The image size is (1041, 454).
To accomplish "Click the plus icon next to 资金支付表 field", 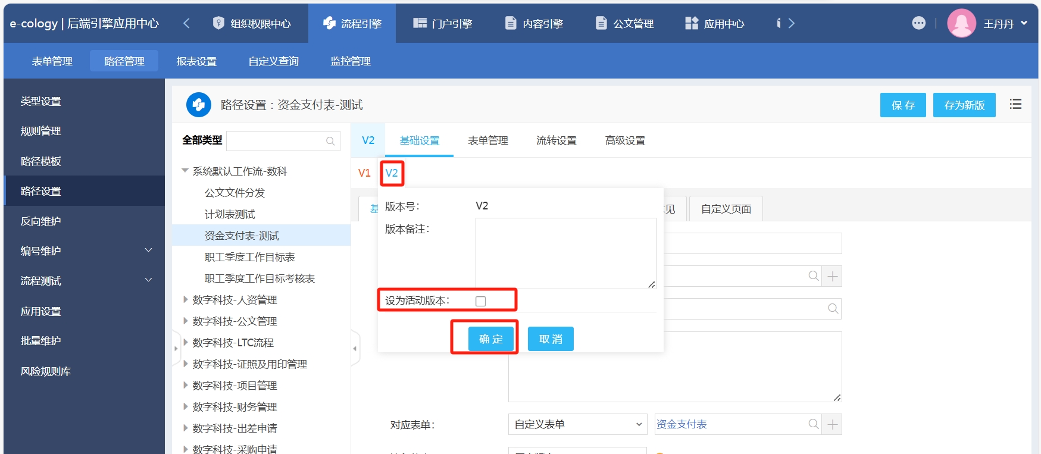I will coord(832,424).
